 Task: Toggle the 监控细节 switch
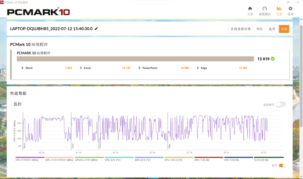click(x=281, y=105)
